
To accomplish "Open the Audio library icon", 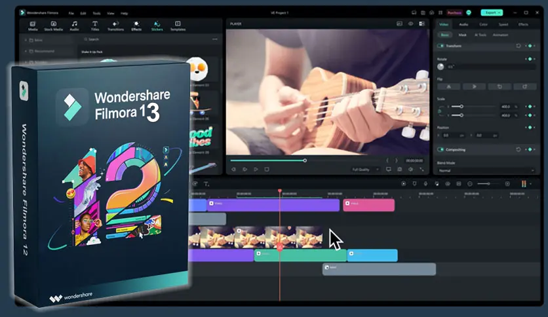I will tap(74, 26).
